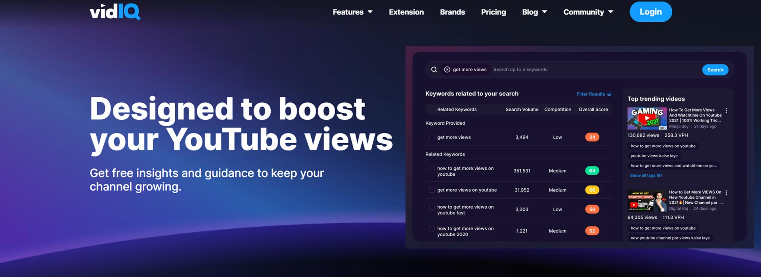Click the Login button
The image size is (761, 277).
[x=651, y=12]
